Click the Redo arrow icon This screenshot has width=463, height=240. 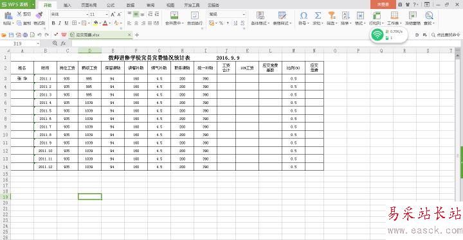click(x=47, y=35)
